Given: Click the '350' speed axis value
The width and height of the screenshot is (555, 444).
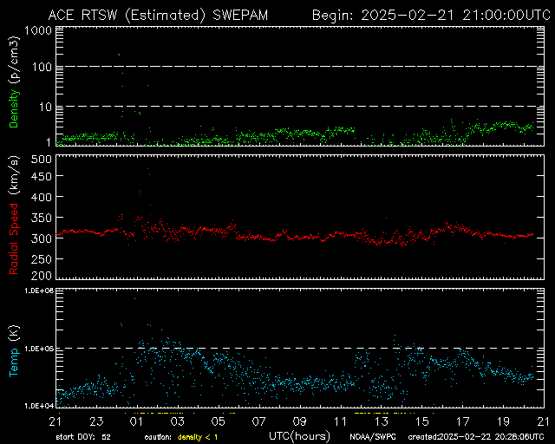Looking at the screenshot, I should 41,218.
